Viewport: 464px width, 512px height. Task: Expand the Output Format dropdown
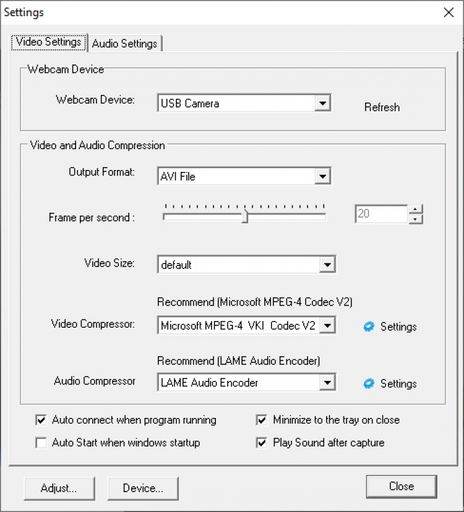click(322, 176)
